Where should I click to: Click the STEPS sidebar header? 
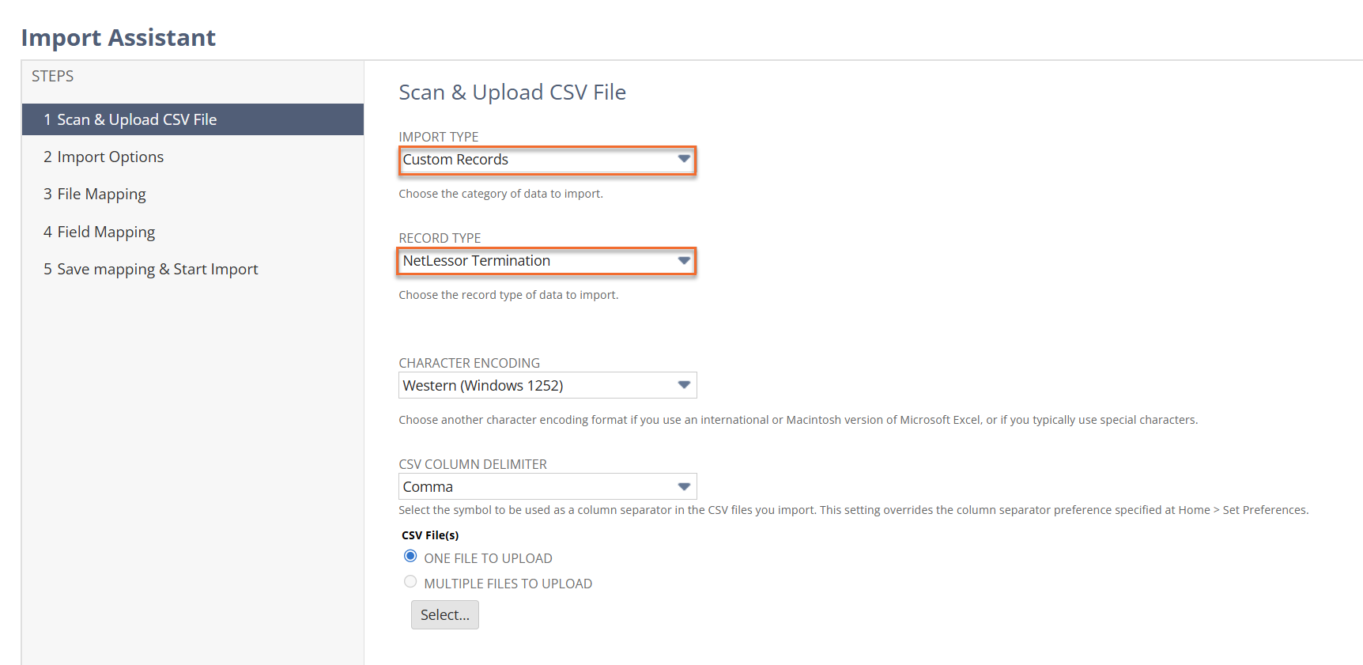pos(52,76)
